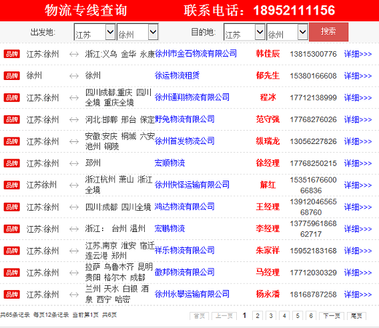
Task: Open 徐州市金石物流有限公司 company link
Action: pyautogui.click(x=196, y=53)
